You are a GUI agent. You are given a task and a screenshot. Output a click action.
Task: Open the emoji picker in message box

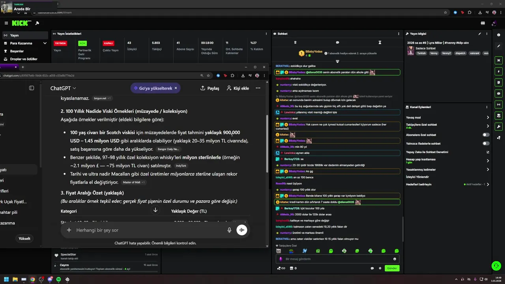[395, 259]
